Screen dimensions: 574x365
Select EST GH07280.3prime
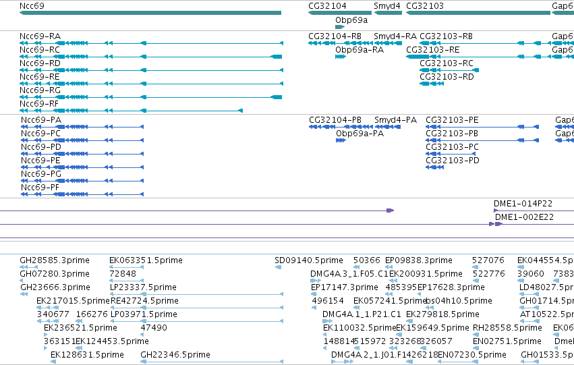pos(55,274)
